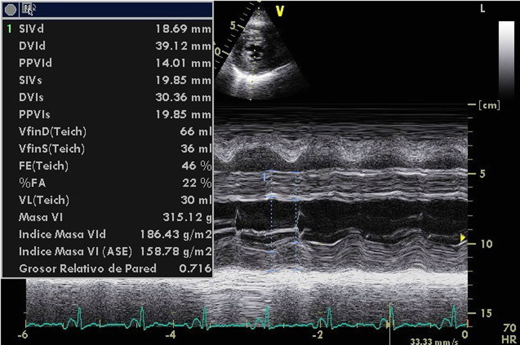Click the gray circle icon in measurement panel header
The image size is (520, 345).
tap(11, 9)
